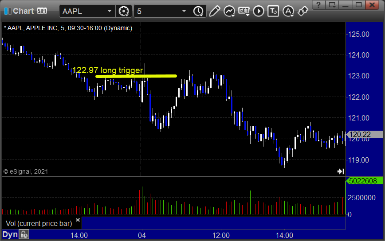The image size is (385, 241).
Task: Close the Vol current price bar study
Action: (x=78, y=220)
